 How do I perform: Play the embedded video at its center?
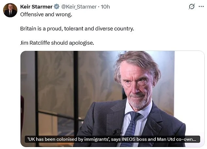(x=112, y=98)
